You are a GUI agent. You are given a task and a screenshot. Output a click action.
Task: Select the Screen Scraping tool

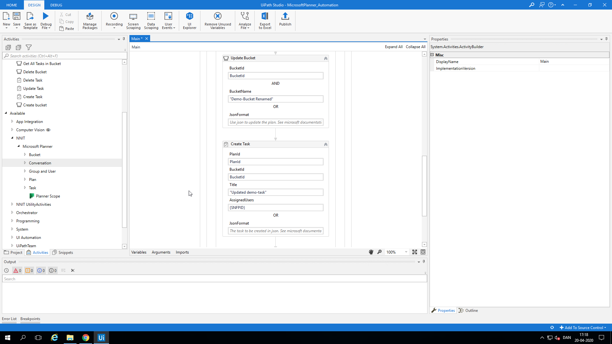point(133,20)
